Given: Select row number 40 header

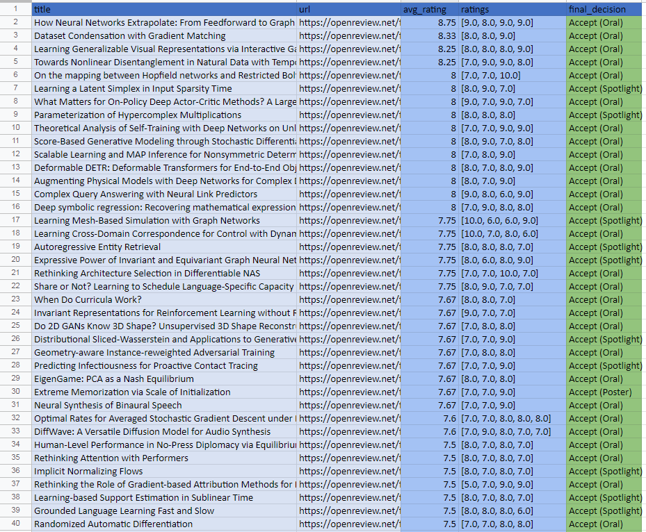Looking at the screenshot, I should tap(16, 524).
